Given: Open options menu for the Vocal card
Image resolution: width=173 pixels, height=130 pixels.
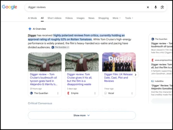Looking at the screenshot, I should 132,93.
